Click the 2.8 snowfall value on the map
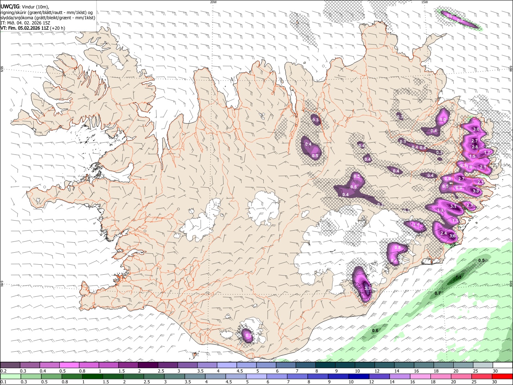The image size is (513, 385). click(x=475, y=147)
